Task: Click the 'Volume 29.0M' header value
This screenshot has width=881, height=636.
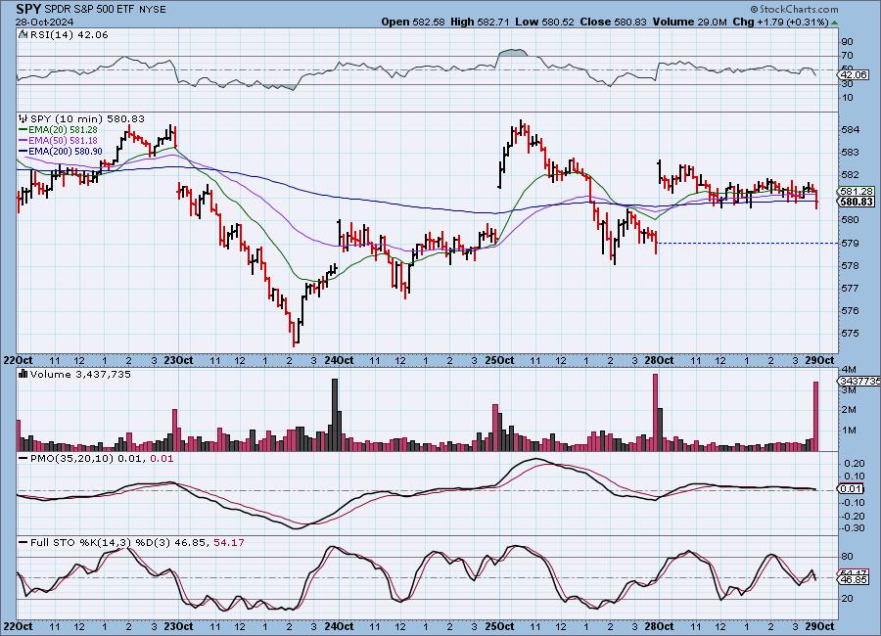Action: [x=689, y=22]
